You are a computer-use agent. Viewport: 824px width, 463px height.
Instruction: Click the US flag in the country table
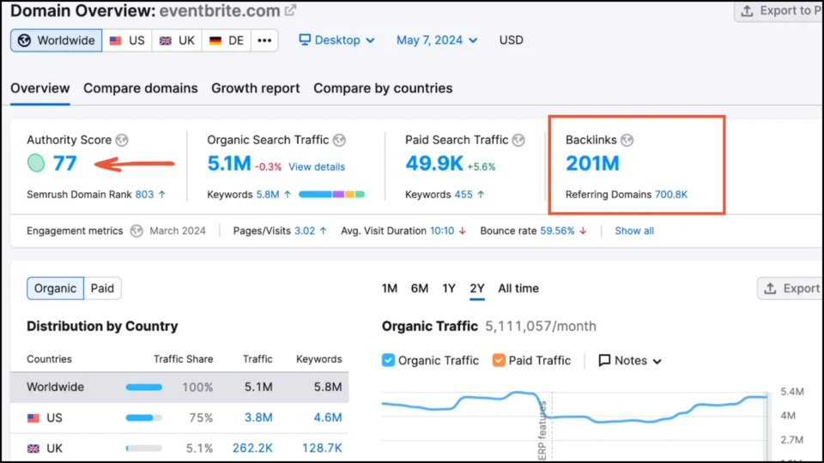pos(33,418)
